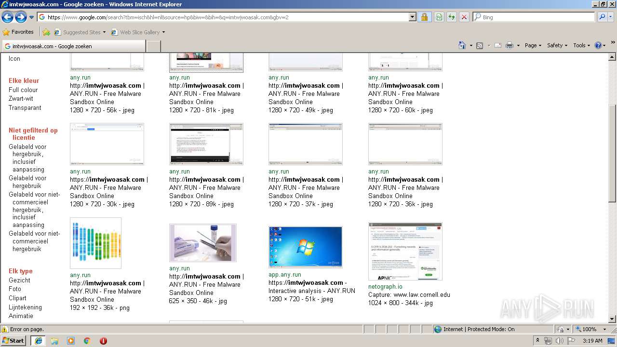617x347 pixels.
Task: Choose Gelabeld voor hergebruik, inclusief aanpassing
Action: pyautogui.click(x=28, y=158)
